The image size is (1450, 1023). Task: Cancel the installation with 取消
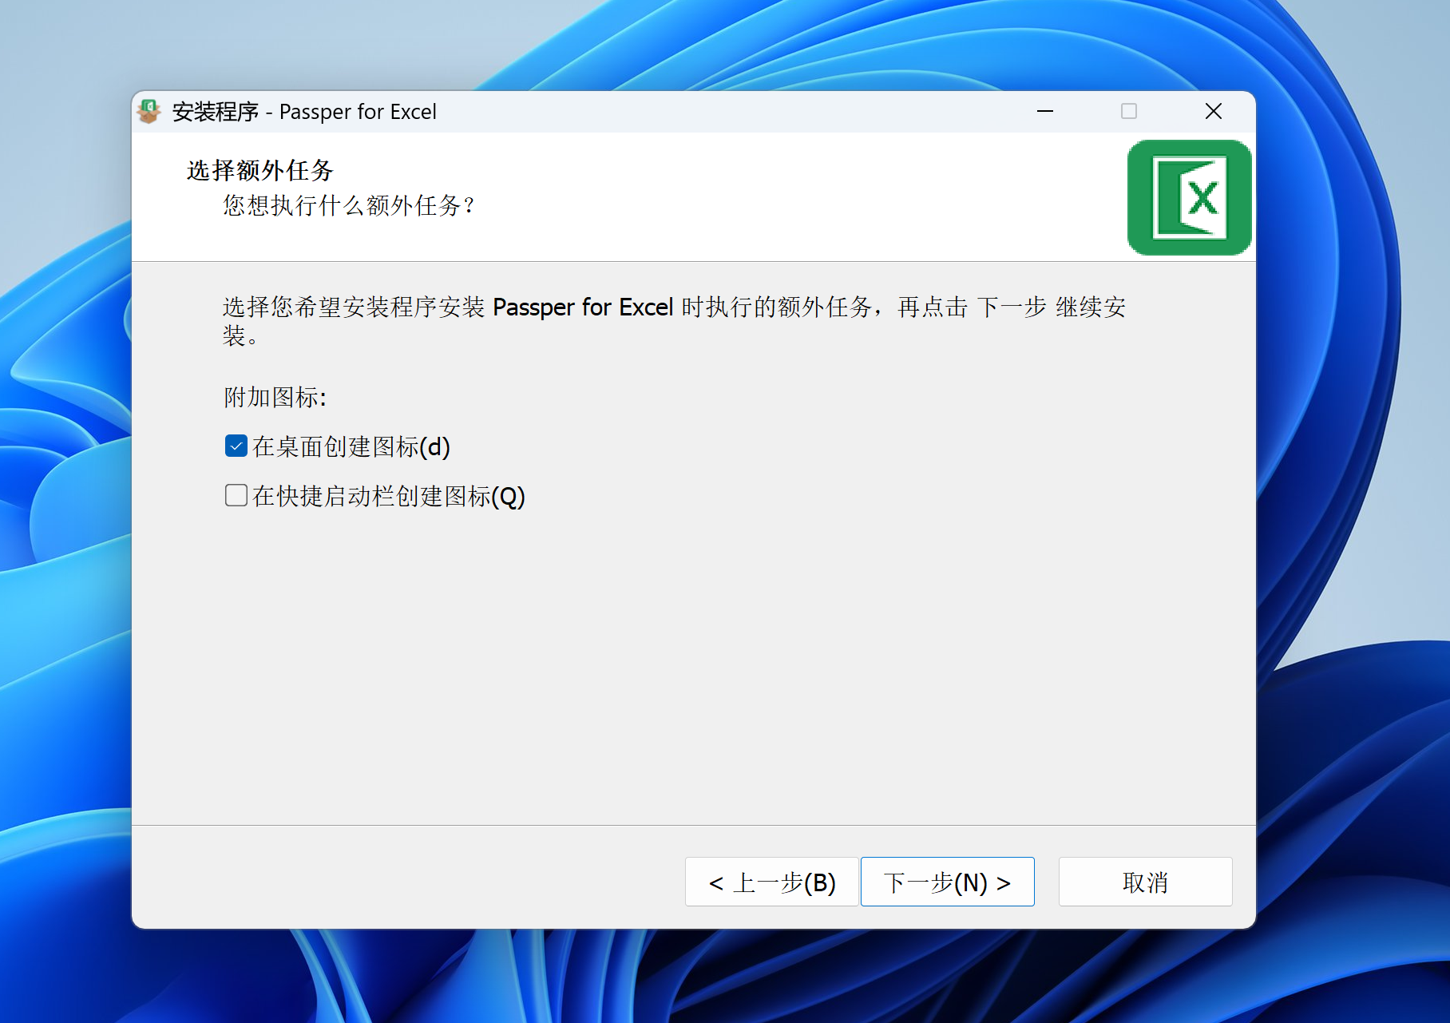coord(1145,882)
